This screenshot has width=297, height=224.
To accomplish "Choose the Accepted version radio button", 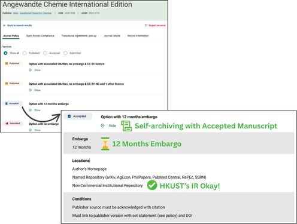I will [46, 53].
